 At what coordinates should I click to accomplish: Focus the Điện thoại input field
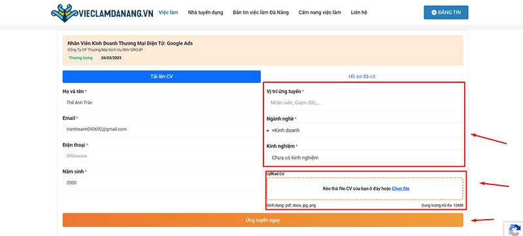[160, 156]
